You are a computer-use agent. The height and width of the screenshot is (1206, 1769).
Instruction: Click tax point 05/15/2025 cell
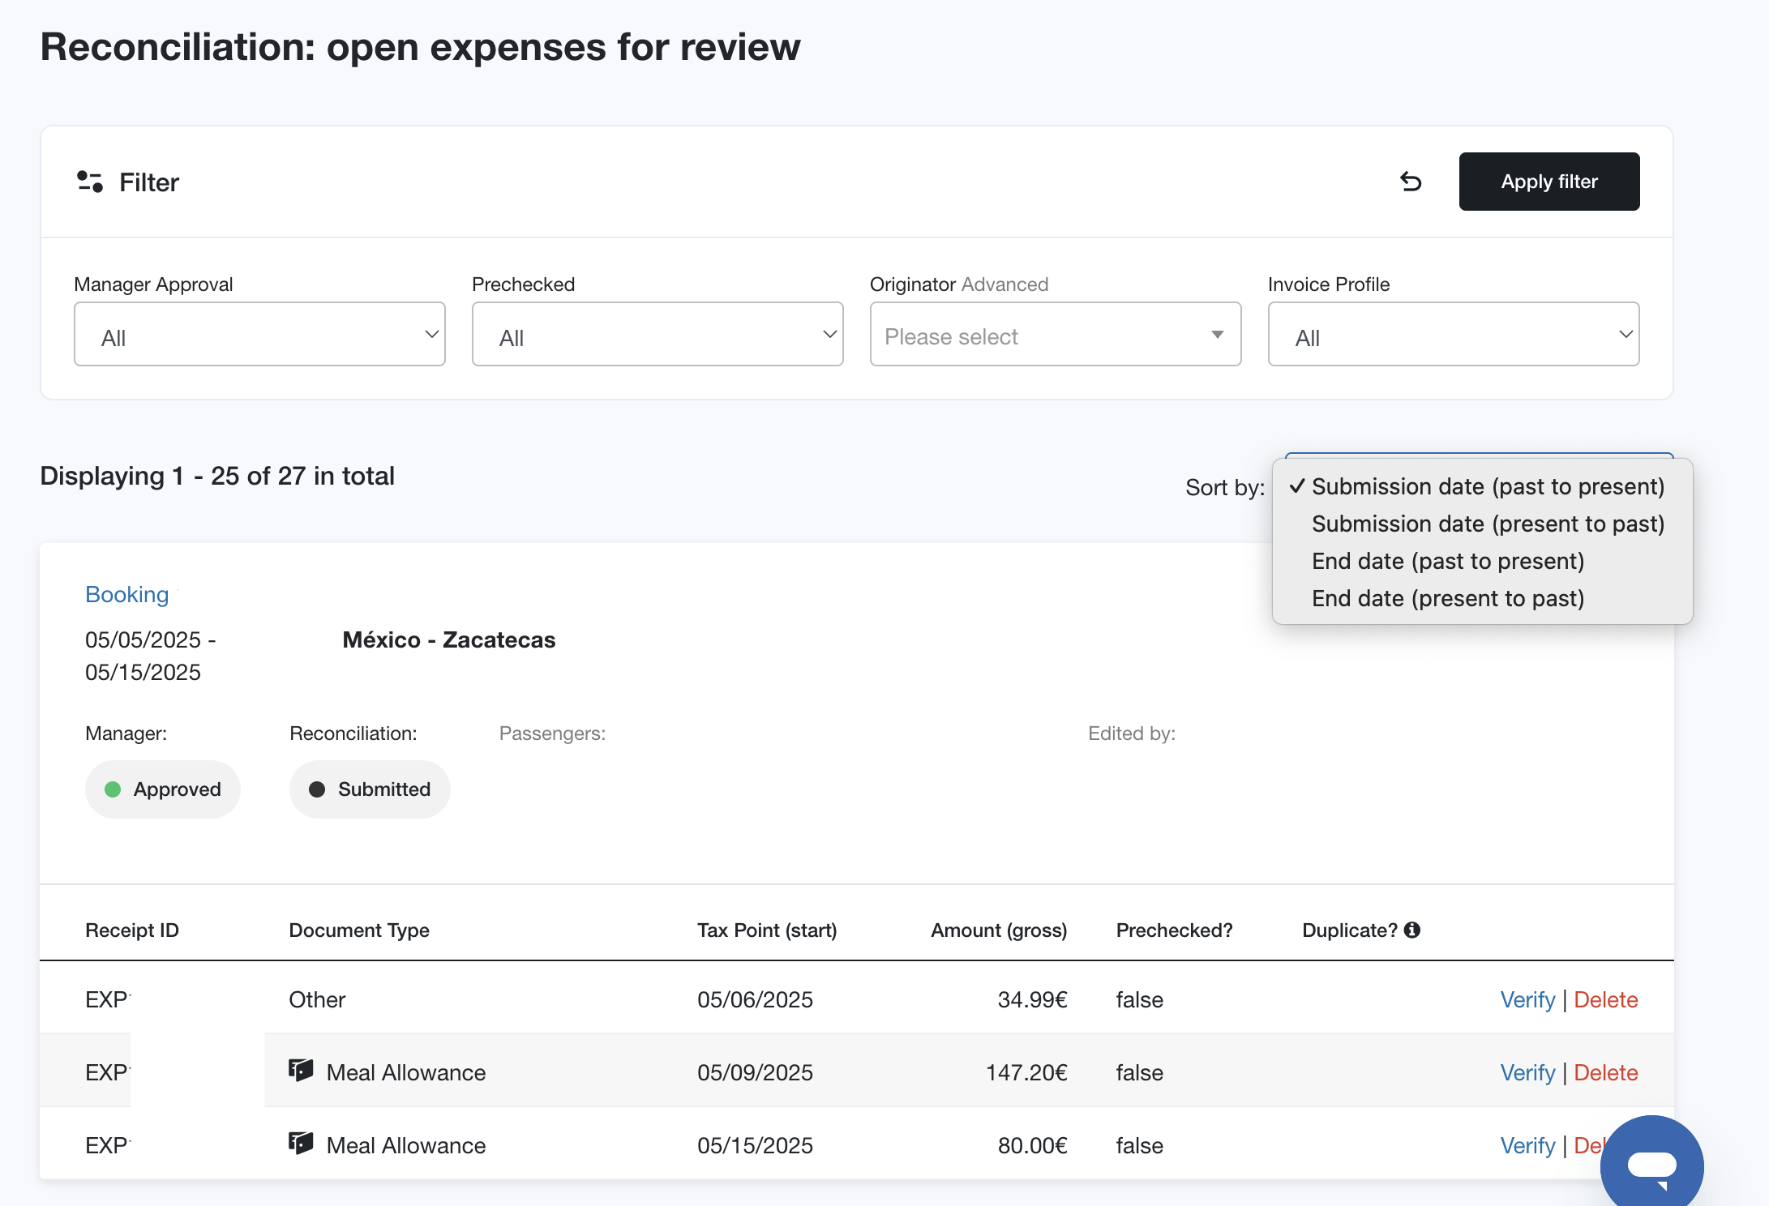tap(755, 1145)
